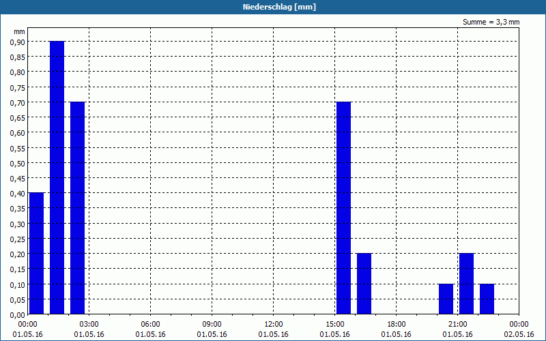Click the last 0,10 bar after 21:00
The height and width of the screenshot is (341, 546).
tap(487, 299)
